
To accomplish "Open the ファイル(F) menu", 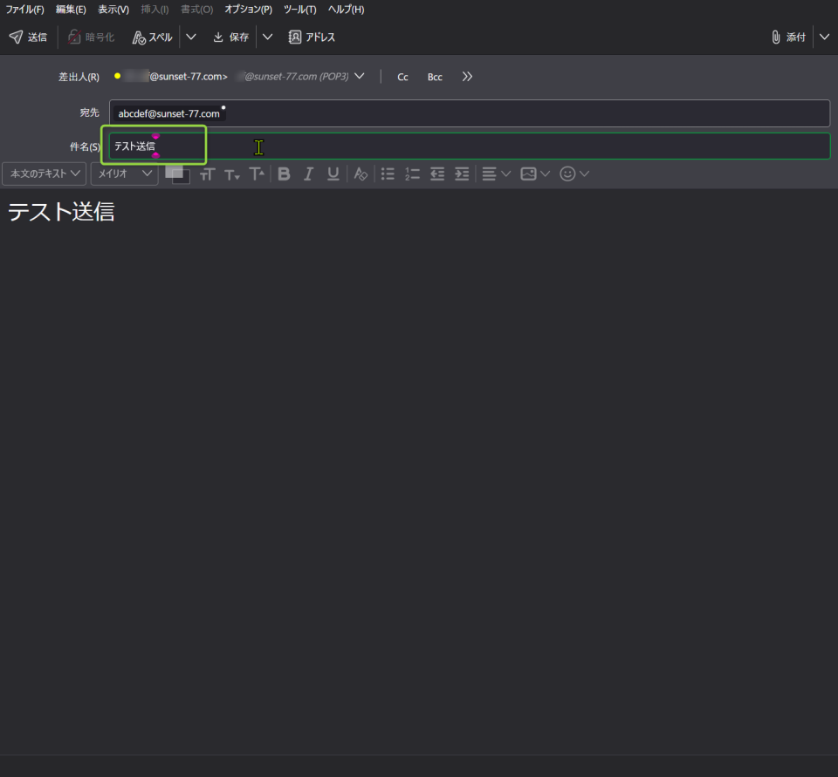I will click(24, 10).
